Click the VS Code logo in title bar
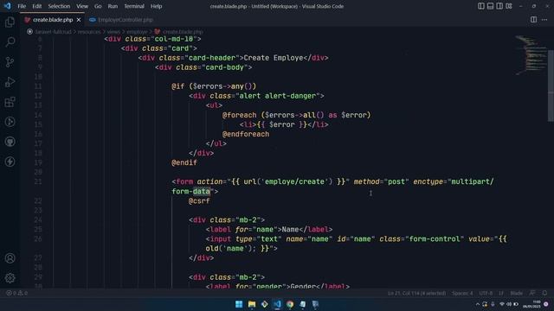The width and height of the screenshot is (554, 311). click(7, 6)
